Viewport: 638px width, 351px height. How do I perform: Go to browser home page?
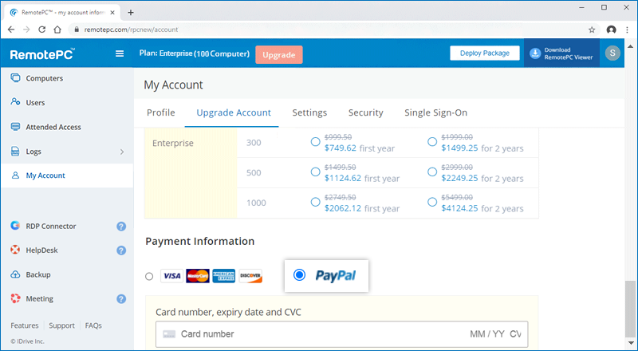(x=57, y=30)
